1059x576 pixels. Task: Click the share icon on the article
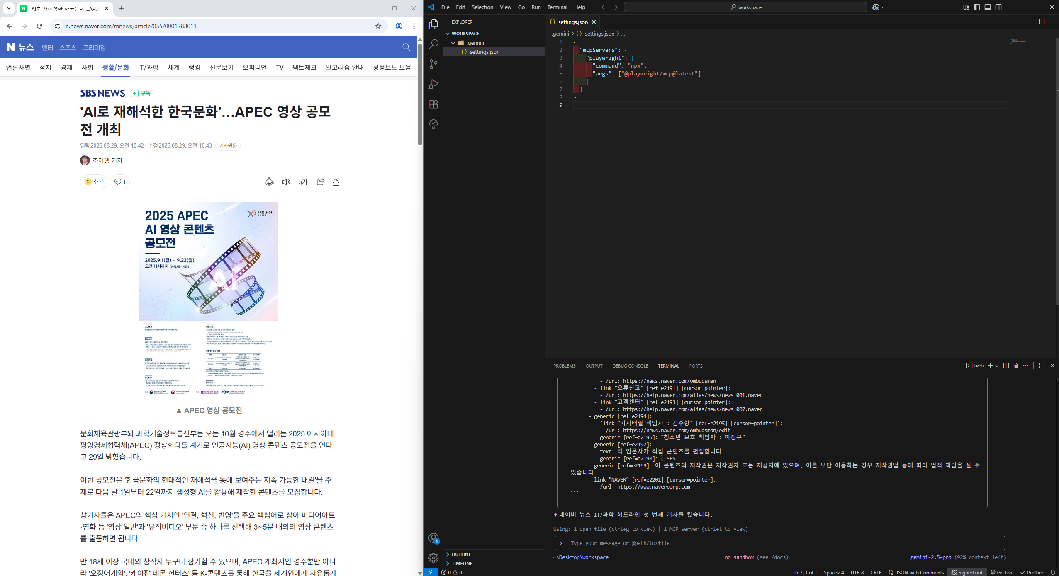click(x=320, y=182)
